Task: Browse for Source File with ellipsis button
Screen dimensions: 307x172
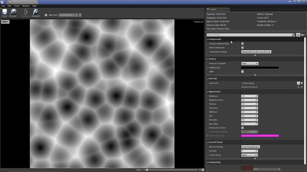Action: pyautogui.click(x=298, y=83)
